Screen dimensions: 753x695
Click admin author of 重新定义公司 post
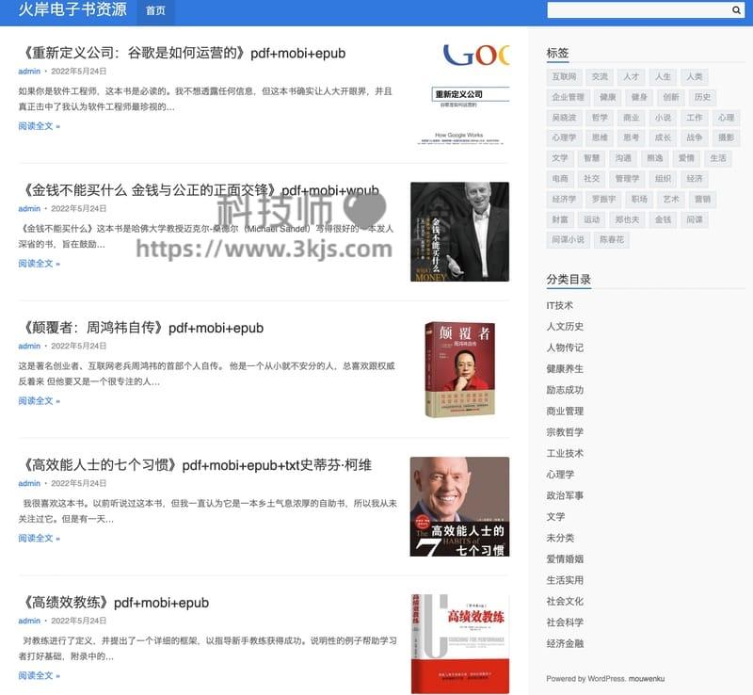29,72
